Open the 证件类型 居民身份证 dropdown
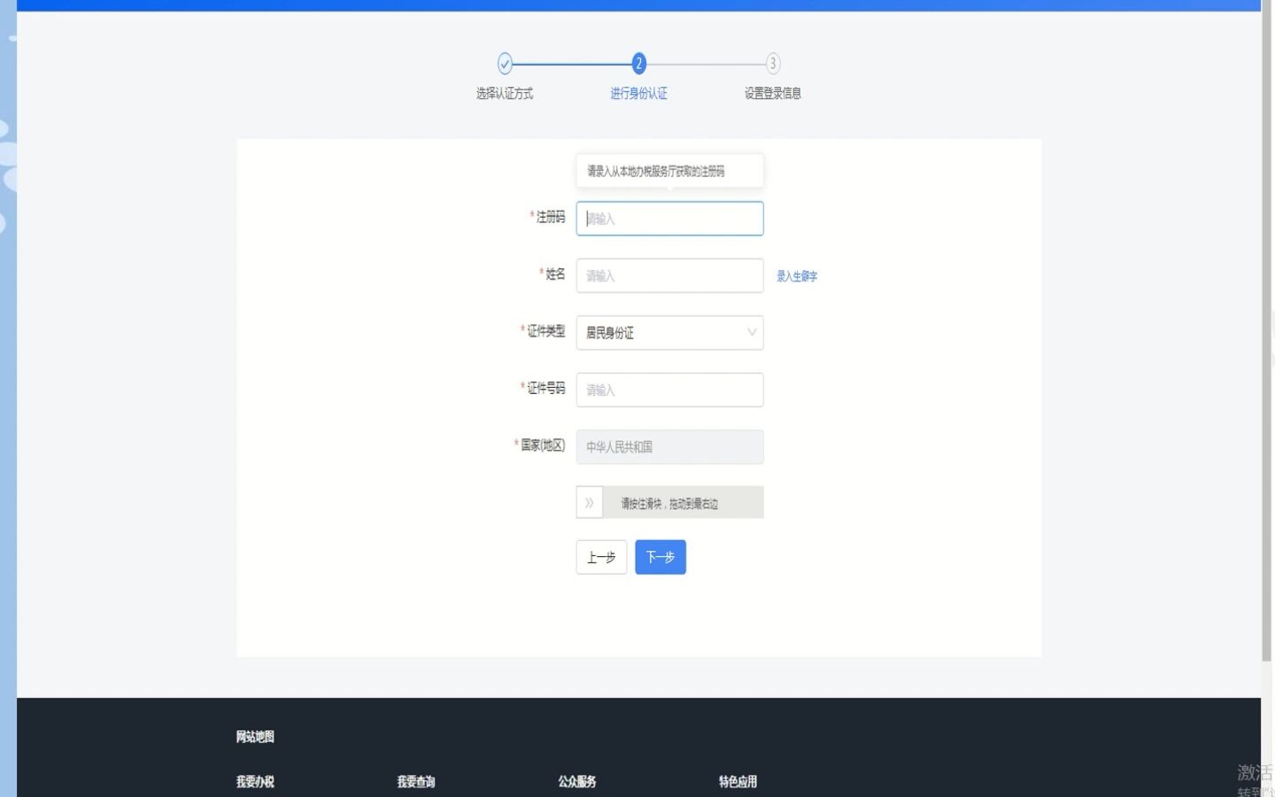This screenshot has height=797, width=1275. [669, 333]
